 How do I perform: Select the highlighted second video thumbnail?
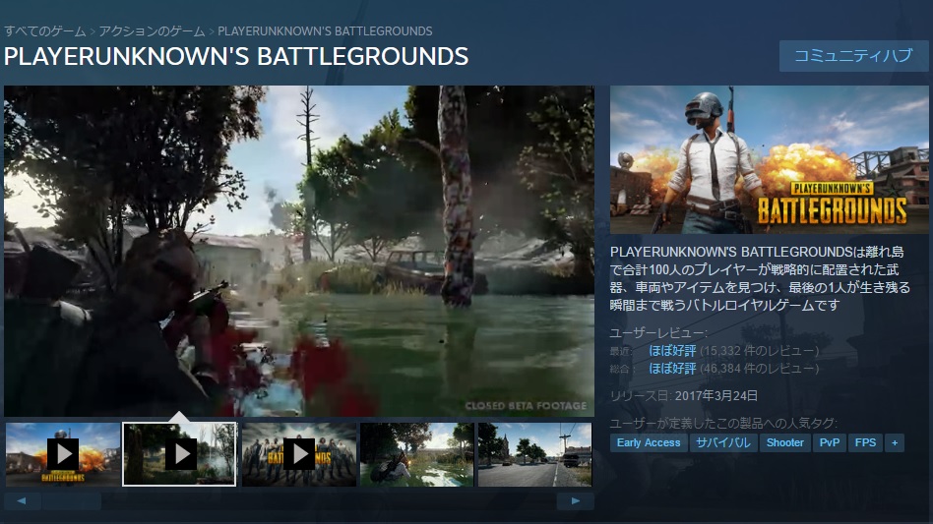(x=180, y=454)
